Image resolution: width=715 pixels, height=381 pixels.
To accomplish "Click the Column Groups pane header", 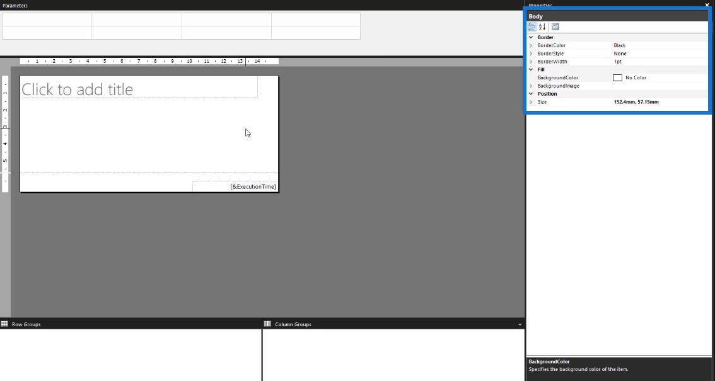I will 293,324.
